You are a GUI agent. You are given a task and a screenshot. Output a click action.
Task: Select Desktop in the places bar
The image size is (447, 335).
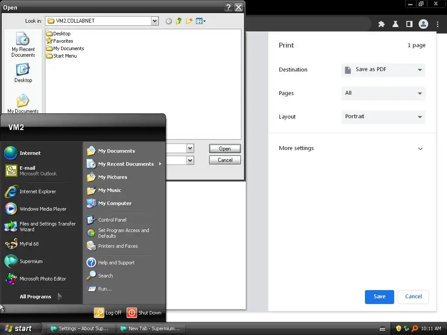pos(23,73)
